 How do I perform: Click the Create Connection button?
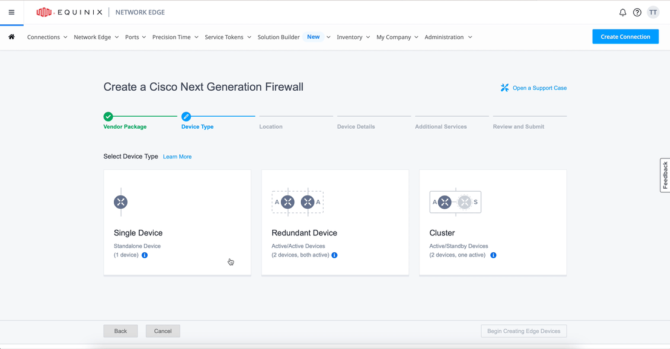pyautogui.click(x=625, y=36)
